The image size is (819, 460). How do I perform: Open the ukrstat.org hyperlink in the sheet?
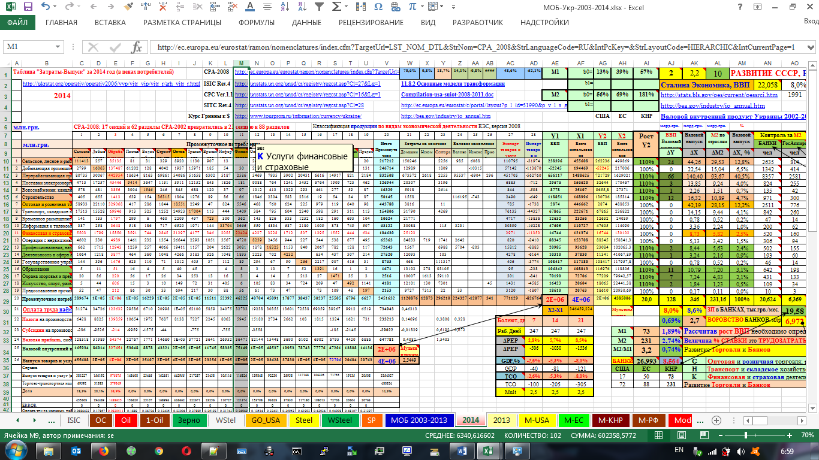(x=111, y=84)
